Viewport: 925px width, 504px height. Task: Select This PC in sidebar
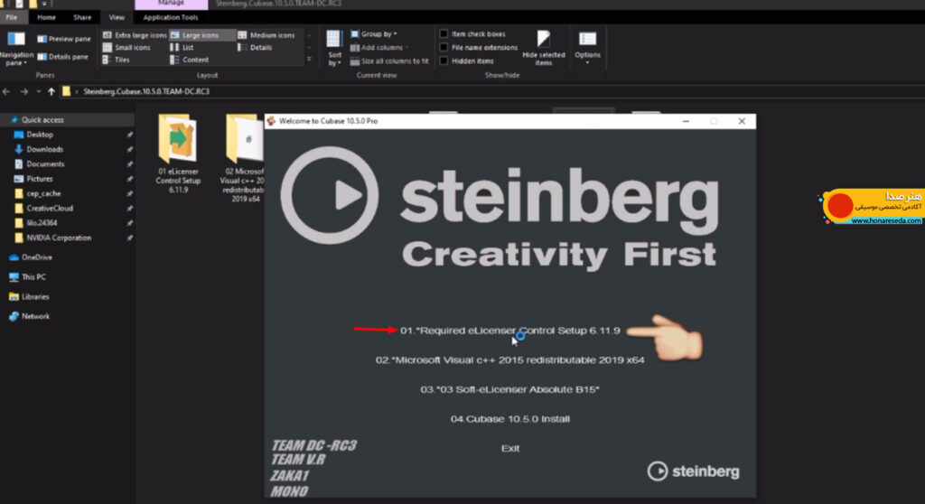33,276
